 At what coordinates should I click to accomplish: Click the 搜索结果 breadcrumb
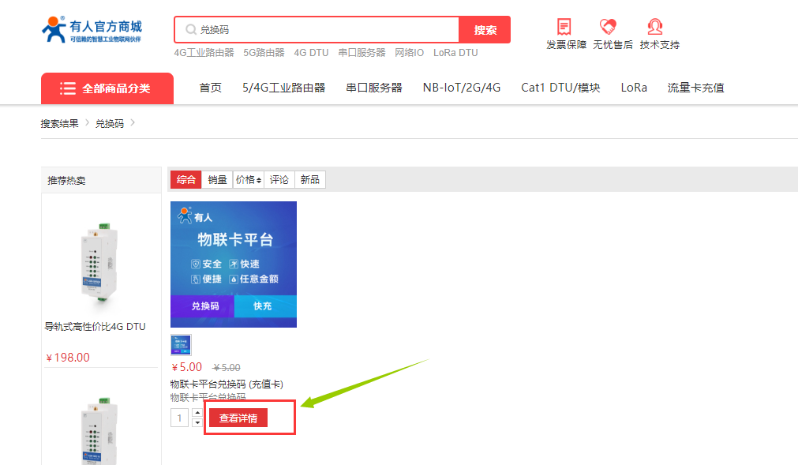tap(59, 124)
